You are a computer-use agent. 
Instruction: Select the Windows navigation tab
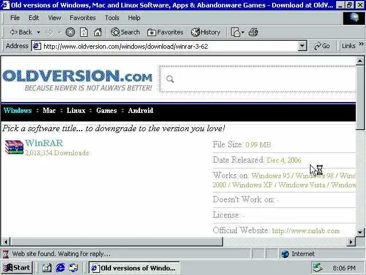(x=18, y=111)
